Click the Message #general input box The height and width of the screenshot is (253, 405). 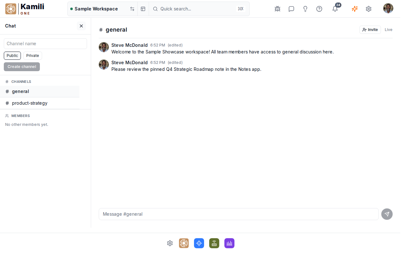click(x=239, y=214)
